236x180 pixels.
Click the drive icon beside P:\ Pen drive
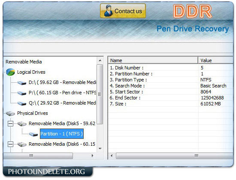tap(22, 93)
